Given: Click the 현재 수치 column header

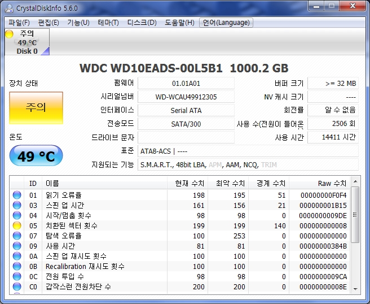Looking at the screenshot, I should pyautogui.click(x=188, y=183).
